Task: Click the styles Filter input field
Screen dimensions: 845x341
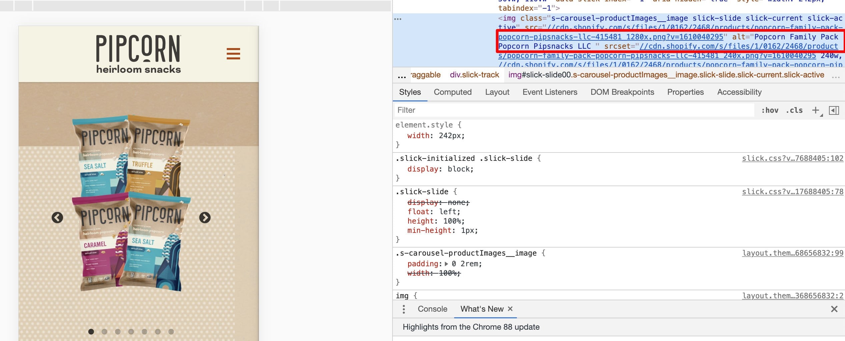Action: (574, 110)
